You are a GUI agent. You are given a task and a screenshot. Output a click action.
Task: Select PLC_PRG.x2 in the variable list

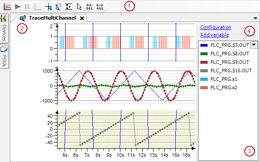coord(224,87)
